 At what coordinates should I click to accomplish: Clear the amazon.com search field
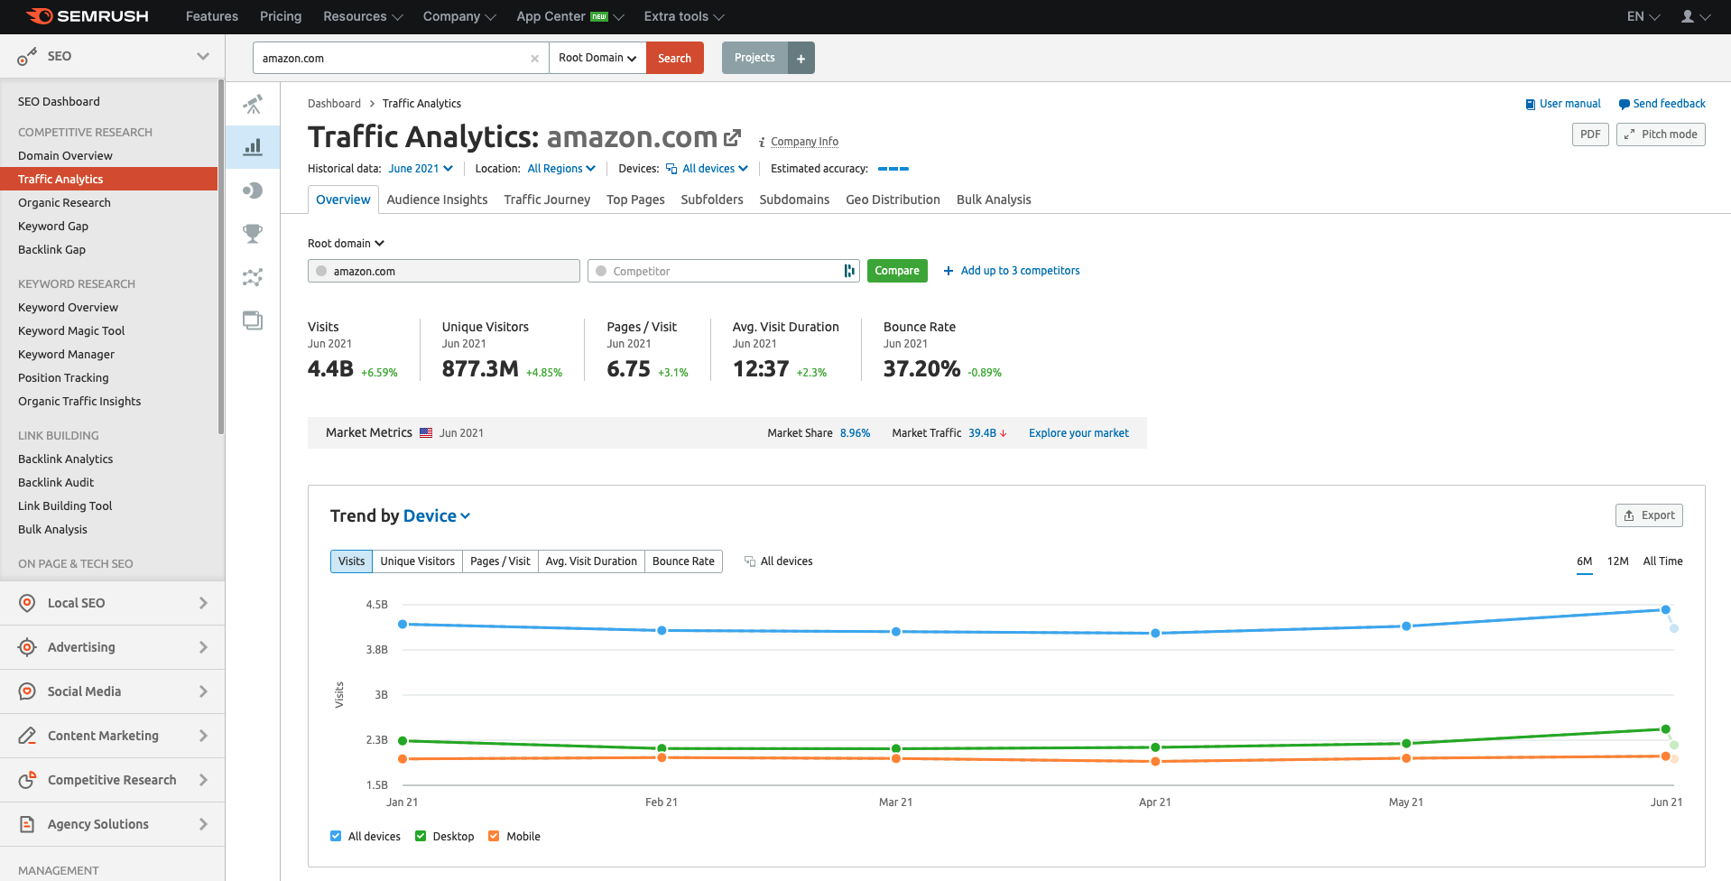point(534,59)
